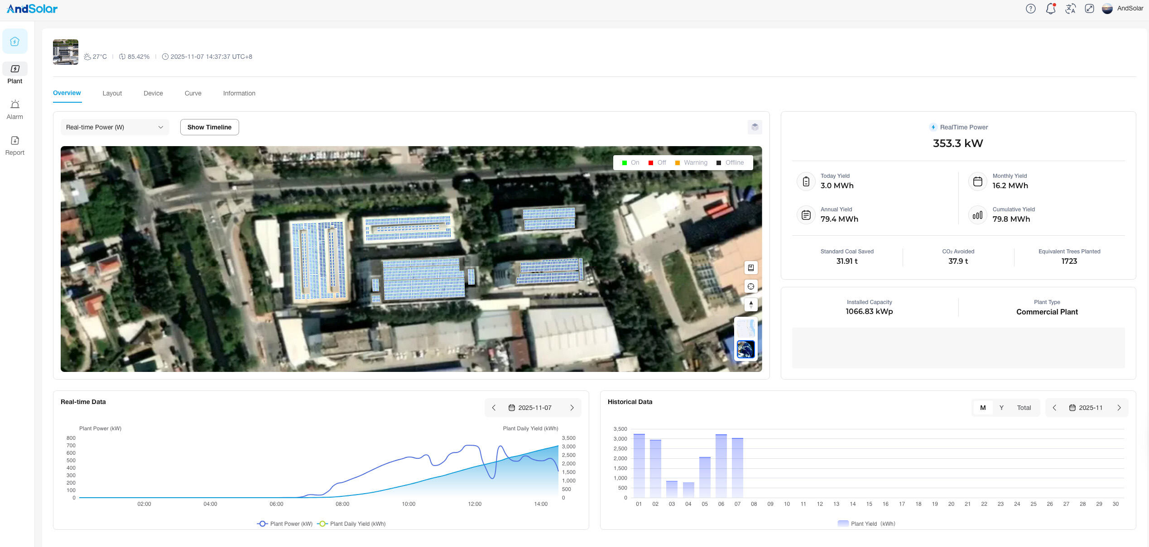1149x547 pixels.
Task: Open the Curve tab
Action: coord(193,93)
